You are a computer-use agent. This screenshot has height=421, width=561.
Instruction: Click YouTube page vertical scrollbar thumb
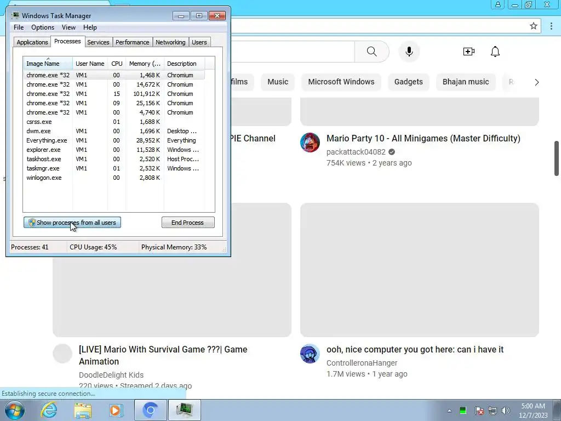557,158
